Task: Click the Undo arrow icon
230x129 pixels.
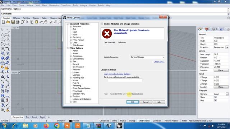Action: 41,22
